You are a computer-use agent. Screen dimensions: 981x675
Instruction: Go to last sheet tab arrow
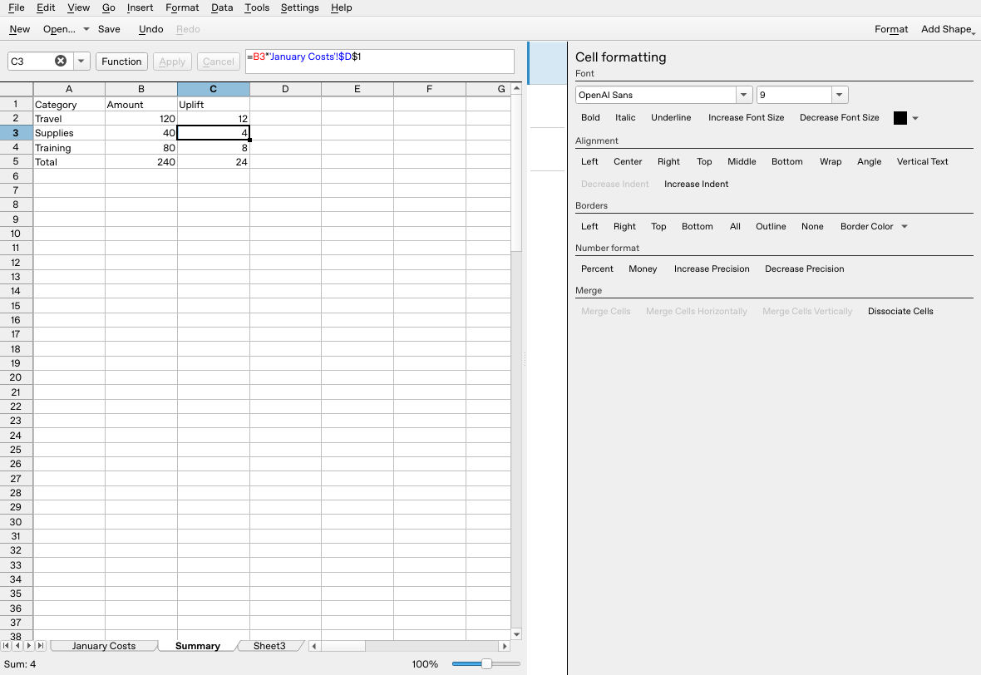tap(41, 646)
